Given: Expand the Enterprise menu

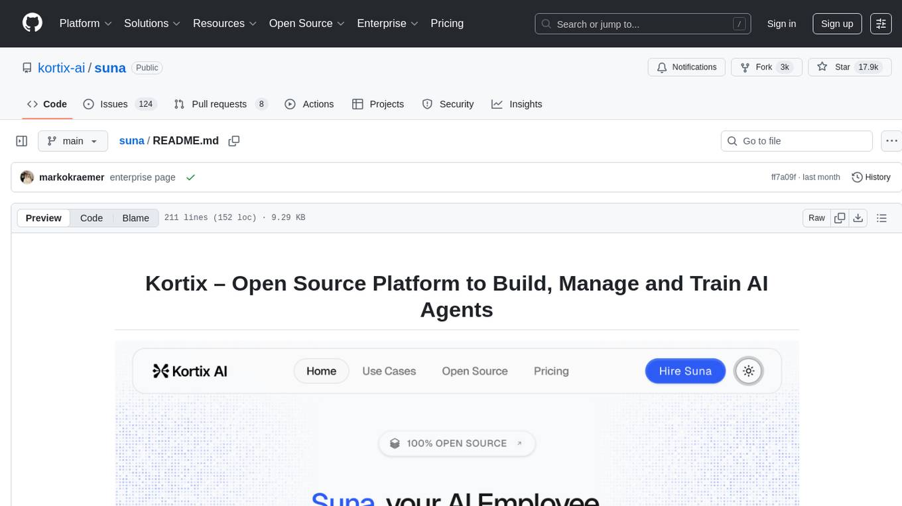Looking at the screenshot, I should (x=388, y=23).
